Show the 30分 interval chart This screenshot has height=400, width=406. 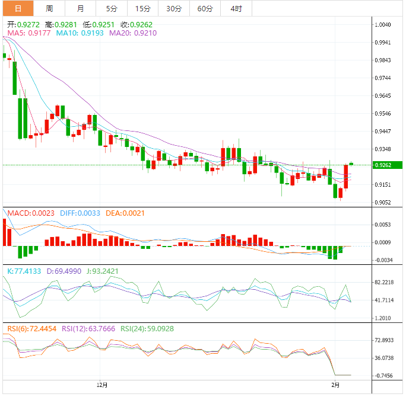174,8
